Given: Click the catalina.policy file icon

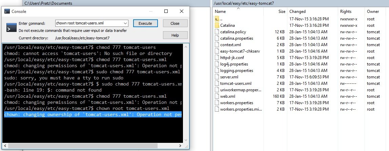Looking at the screenshot, I should (217, 32).
